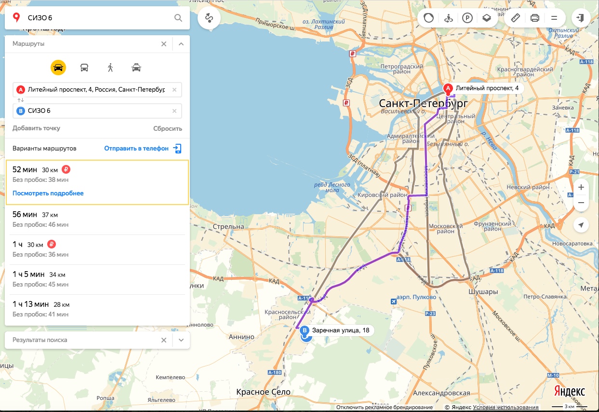Collapse the Маршруты panel
This screenshot has width=599, height=412.
click(181, 44)
